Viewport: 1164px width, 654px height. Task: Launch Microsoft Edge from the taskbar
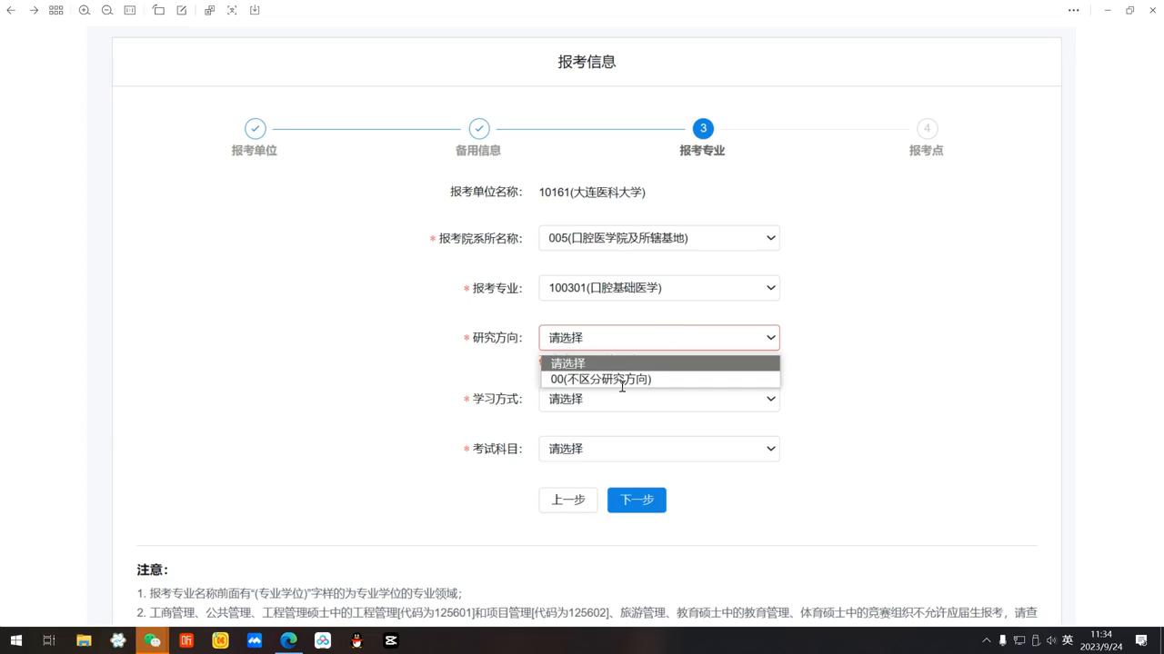[288, 640]
